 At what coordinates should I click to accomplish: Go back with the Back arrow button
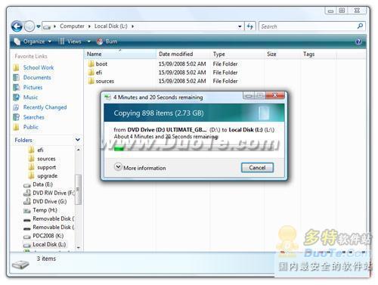pyautogui.click(x=17, y=26)
